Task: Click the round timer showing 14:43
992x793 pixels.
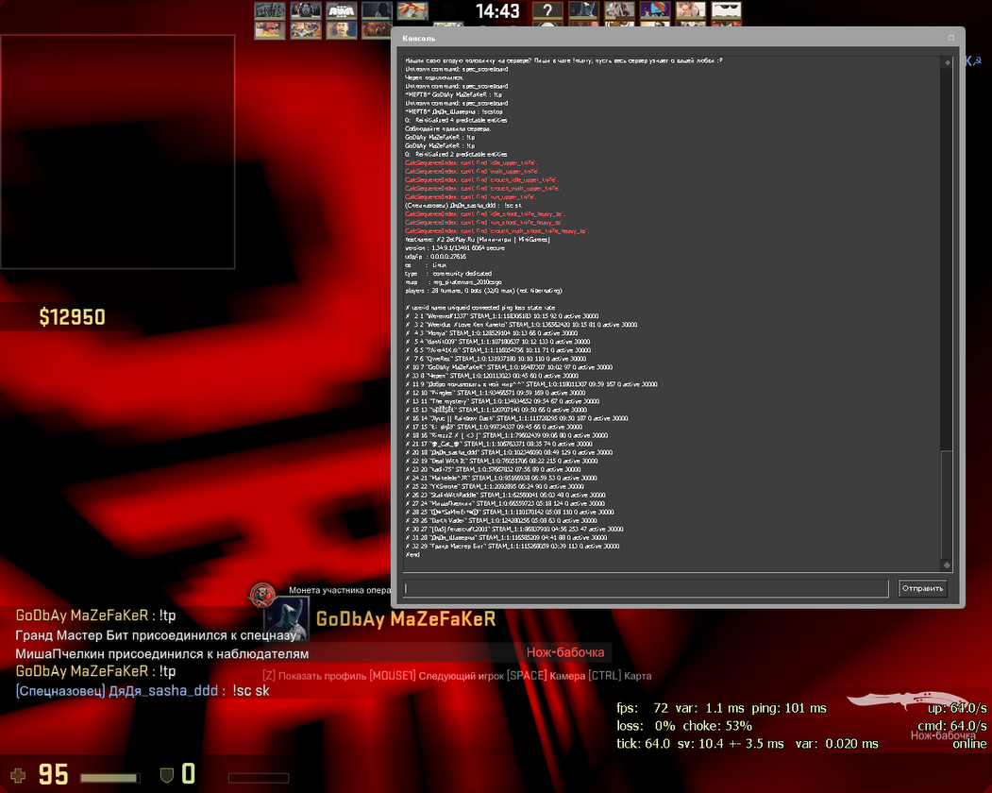Action: pyautogui.click(x=497, y=12)
